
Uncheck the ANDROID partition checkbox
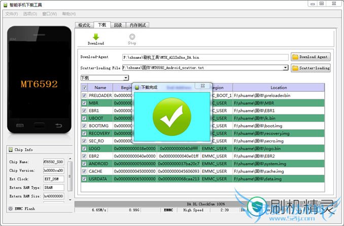pos(84,164)
